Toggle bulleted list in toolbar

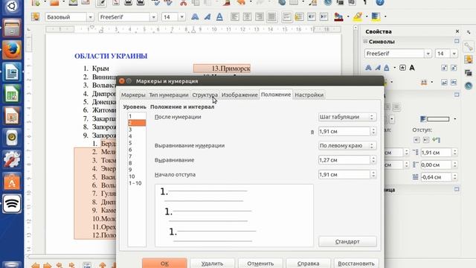point(299,16)
